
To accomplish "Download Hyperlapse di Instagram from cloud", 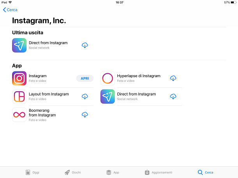I will [173, 78].
